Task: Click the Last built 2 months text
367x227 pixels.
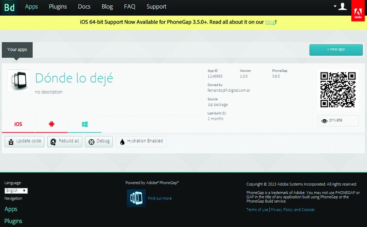Action: pos(215,119)
